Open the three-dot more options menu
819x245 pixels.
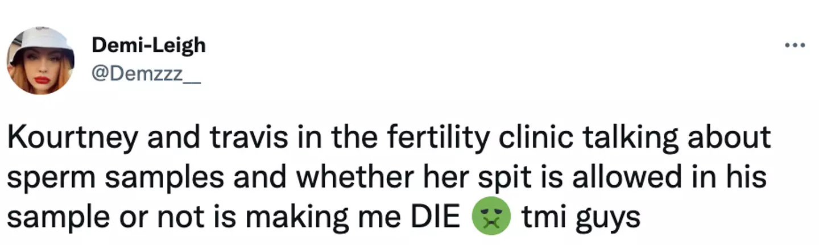[x=793, y=46]
